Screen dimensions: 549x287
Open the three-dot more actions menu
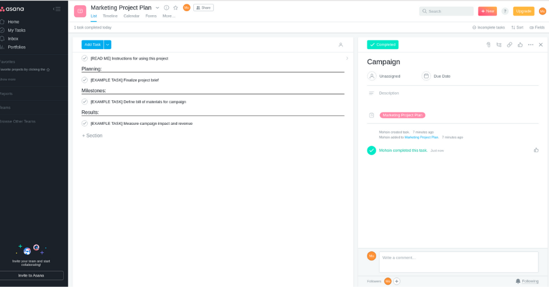530,45
